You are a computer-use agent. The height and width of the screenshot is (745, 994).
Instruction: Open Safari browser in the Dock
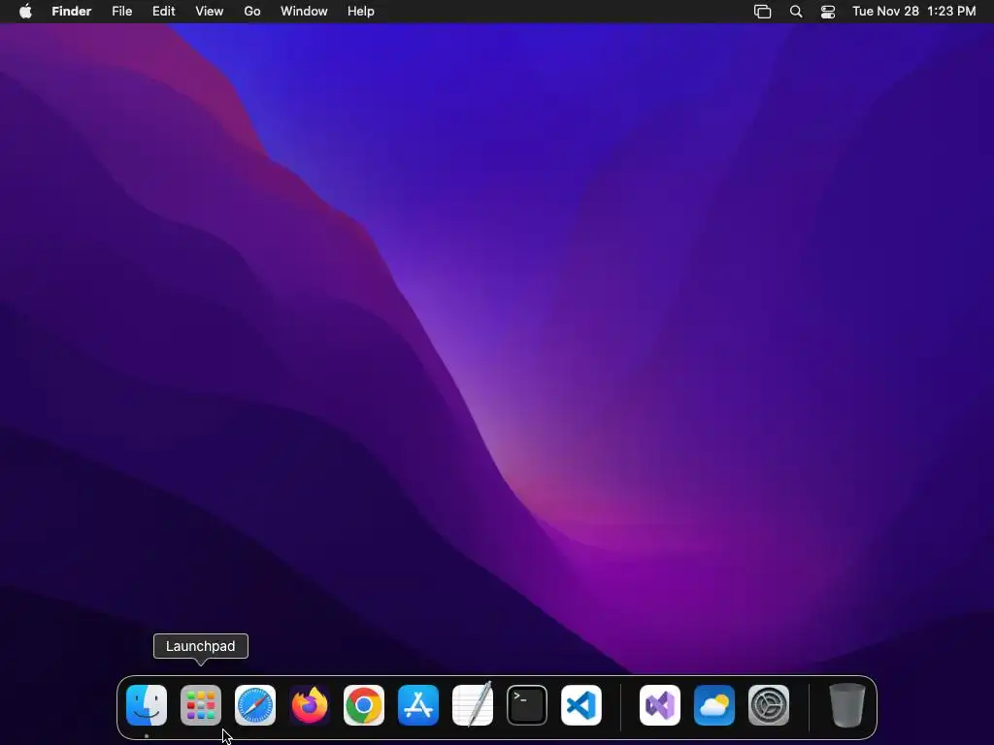click(x=255, y=705)
